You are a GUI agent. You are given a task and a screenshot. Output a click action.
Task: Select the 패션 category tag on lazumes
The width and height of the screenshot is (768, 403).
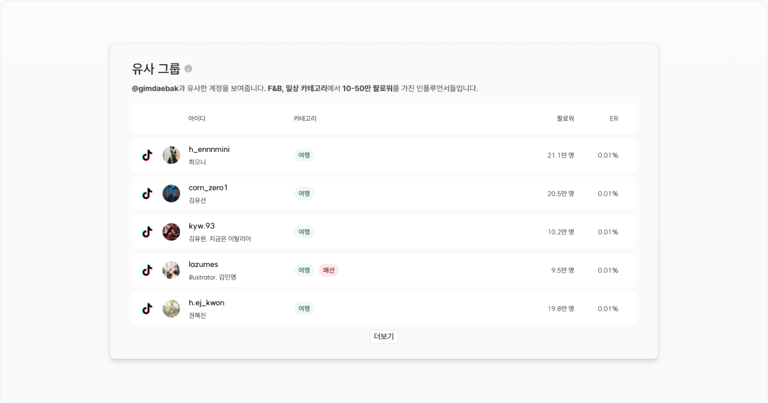tap(329, 270)
